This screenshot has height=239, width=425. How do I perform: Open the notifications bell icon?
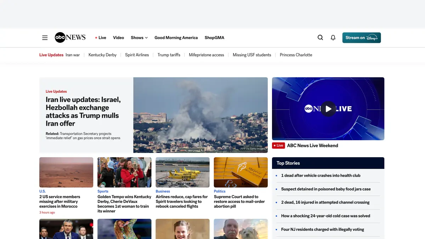tap(333, 38)
